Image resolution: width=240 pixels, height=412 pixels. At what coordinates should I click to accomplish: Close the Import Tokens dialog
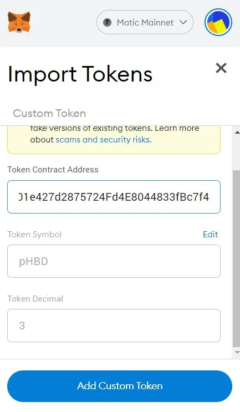coord(221,68)
